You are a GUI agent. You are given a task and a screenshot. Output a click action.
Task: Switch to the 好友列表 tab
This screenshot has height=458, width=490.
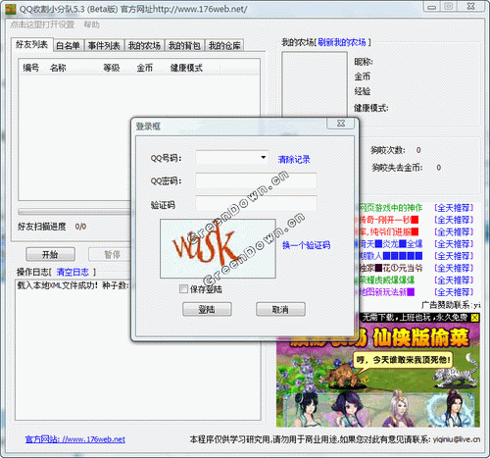point(31,45)
